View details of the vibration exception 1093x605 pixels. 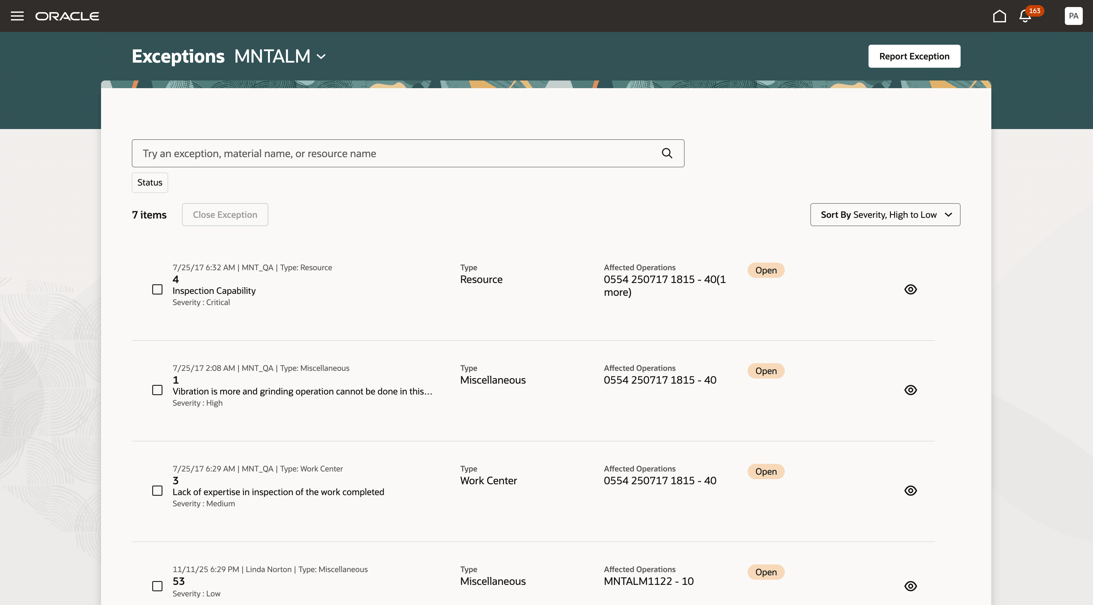910,390
